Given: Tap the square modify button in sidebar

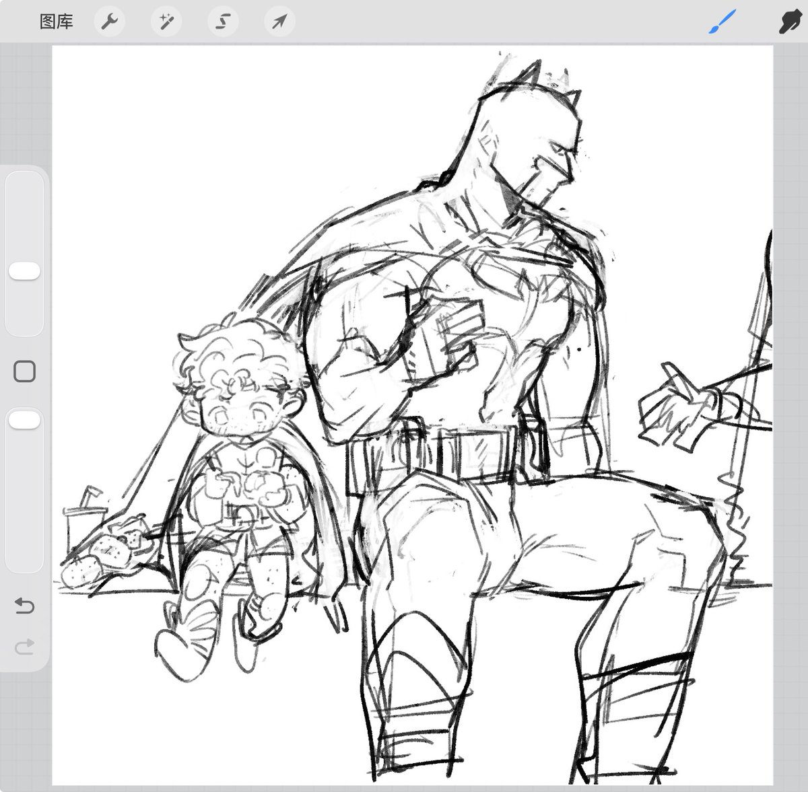Looking at the screenshot, I should tap(24, 371).
